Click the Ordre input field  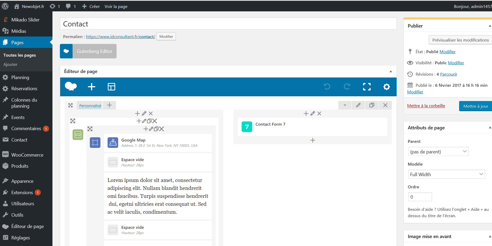(420, 197)
